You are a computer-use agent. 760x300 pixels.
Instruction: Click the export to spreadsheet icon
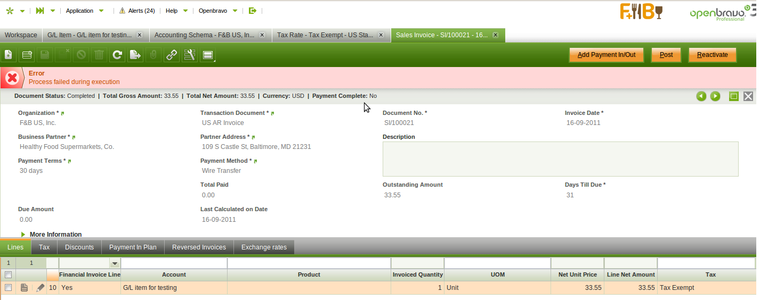(x=136, y=55)
